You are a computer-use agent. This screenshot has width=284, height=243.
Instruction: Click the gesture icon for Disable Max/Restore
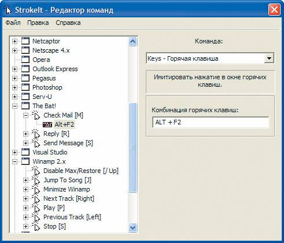pos(36,171)
